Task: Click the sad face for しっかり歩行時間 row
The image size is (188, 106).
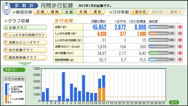Action: pyautogui.click(x=180, y=40)
